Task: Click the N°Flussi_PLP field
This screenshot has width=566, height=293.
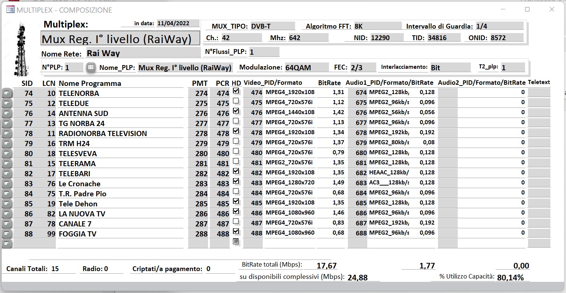Action: (264, 52)
